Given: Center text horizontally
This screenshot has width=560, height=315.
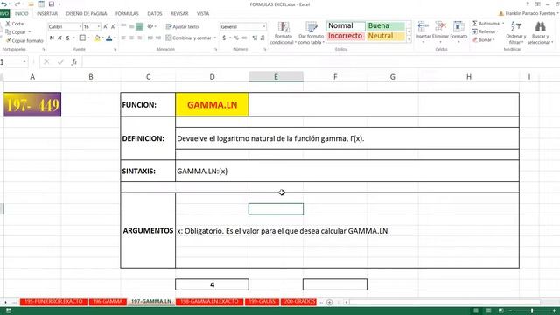Looking at the screenshot, I should point(131,38).
